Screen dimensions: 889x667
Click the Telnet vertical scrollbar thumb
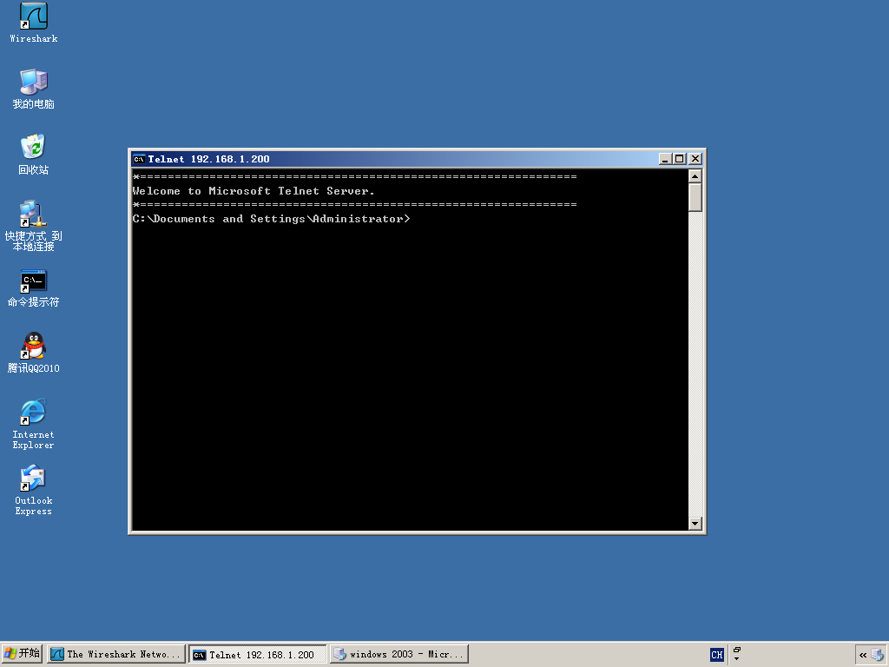point(695,197)
